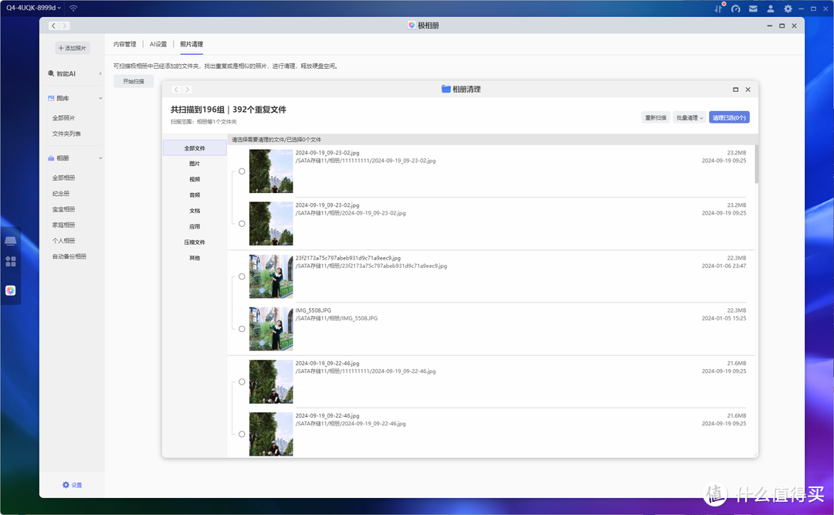Open the system settings gear in the top bar

click(788, 8)
